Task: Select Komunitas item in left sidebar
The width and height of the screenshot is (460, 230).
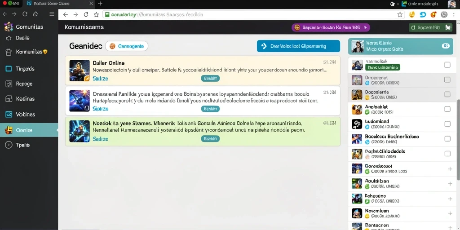Action: [29, 52]
